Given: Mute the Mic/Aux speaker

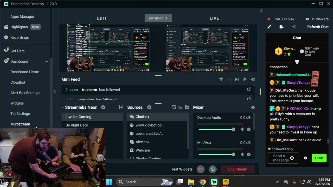Looking at the screenshot, I should tap(242, 155).
